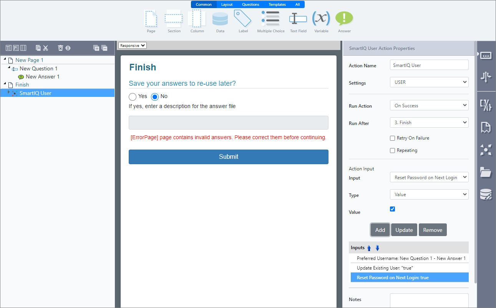This screenshot has width=496, height=308.
Task: Switch to the Common toolbox tab
Action: 204,5
